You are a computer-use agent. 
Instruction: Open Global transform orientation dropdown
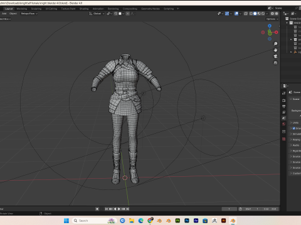coord(97,14)
